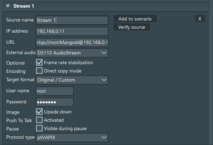
Task: Click Add to scenario button
Action: (x=135, y=19)
